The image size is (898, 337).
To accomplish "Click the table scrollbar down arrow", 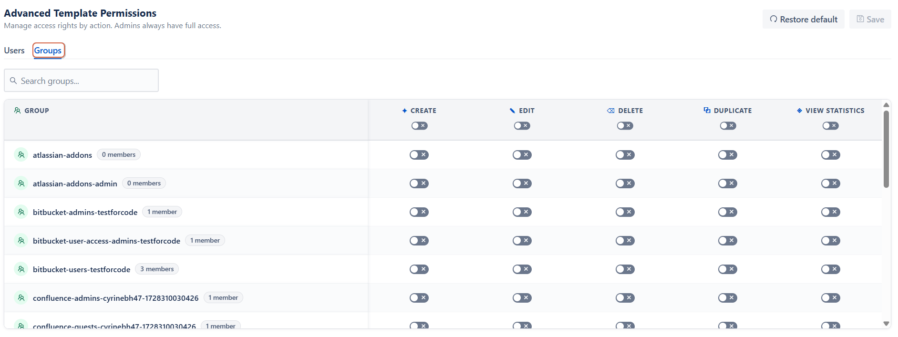I will pyautogui.click(x=886, y=324).
